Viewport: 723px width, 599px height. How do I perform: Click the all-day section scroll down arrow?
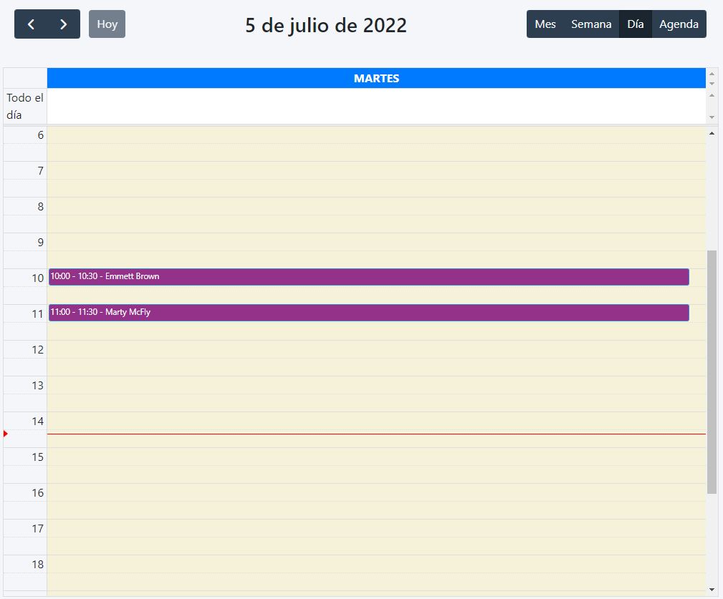(x=712, y=117)
